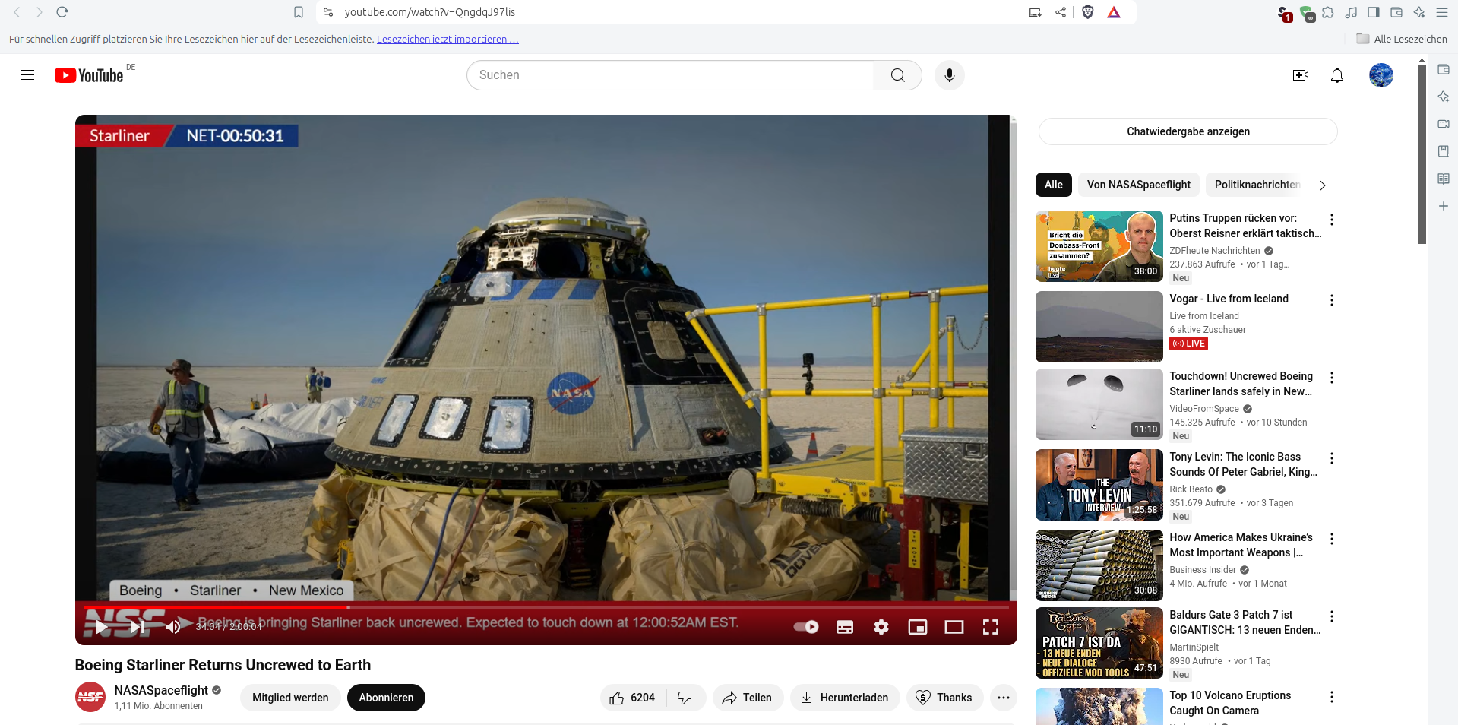Open options for Baldurs Gate 3 video
This screenshot has width=1458, height=725.
[x=1332, y=616]
